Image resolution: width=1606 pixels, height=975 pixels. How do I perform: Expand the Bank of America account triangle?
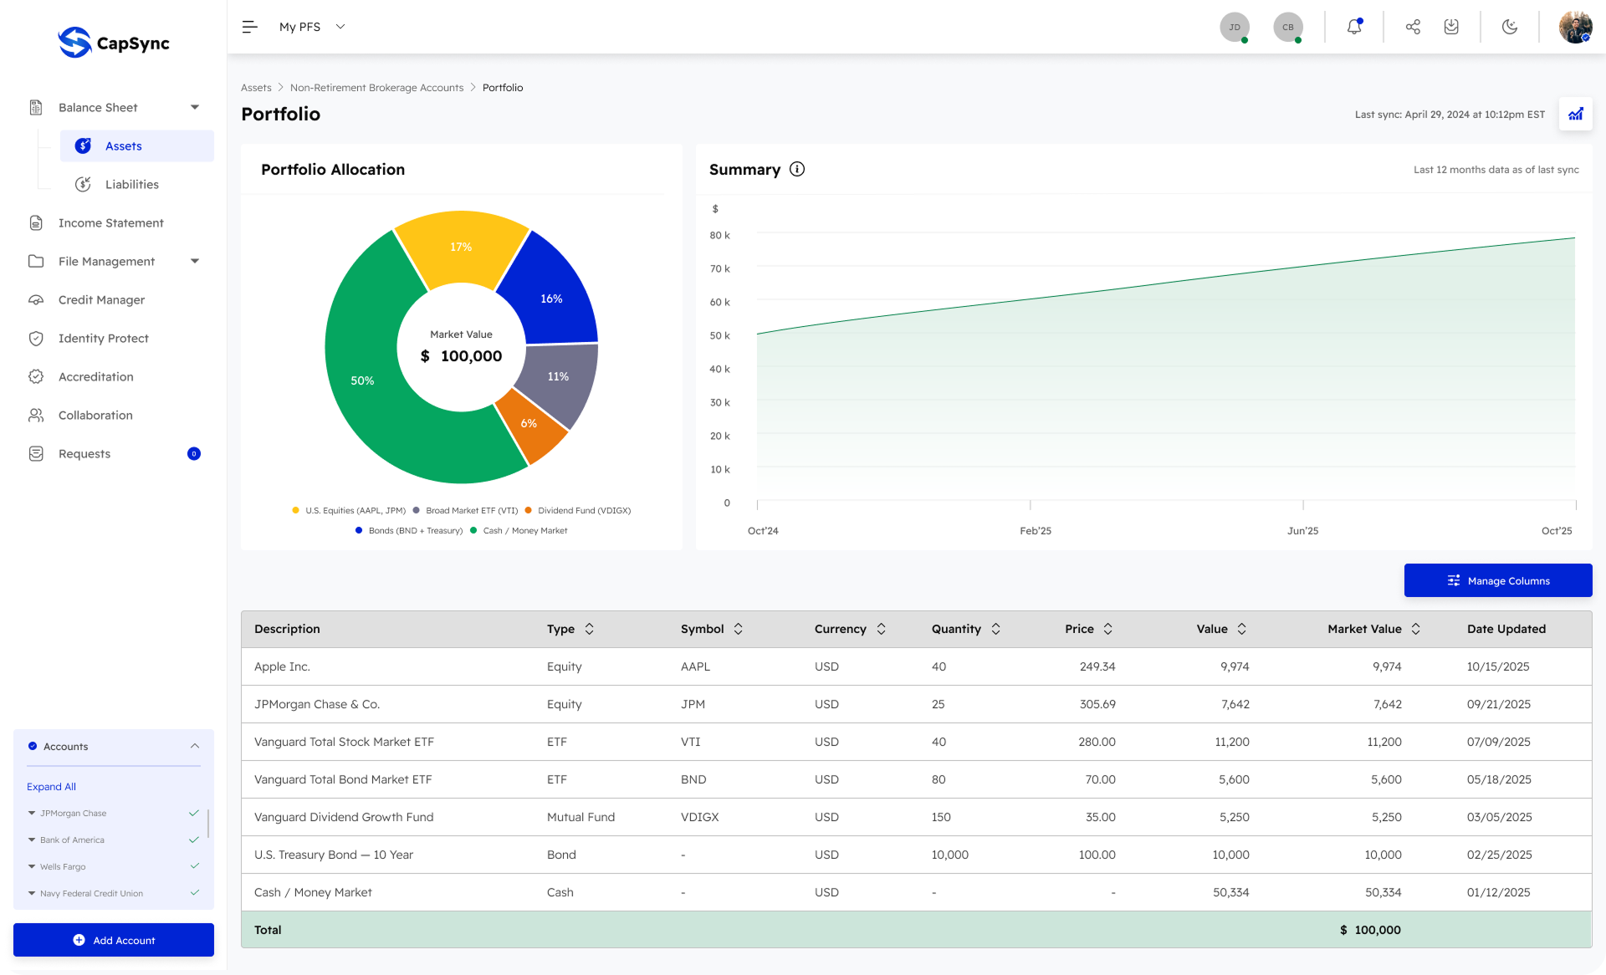pos(32,840)
